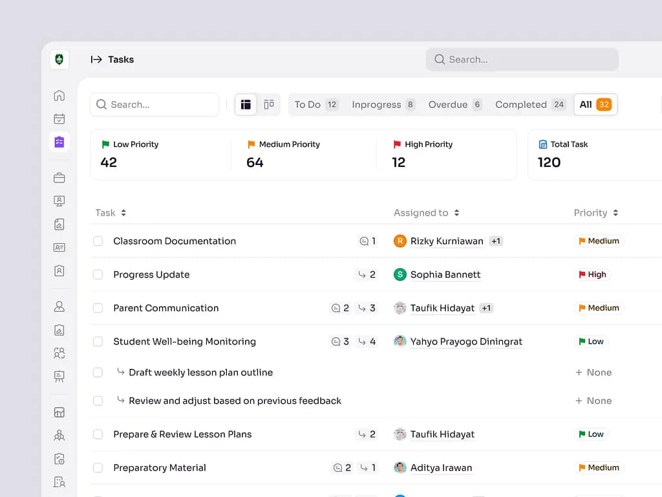Open the dashboard chart icon in sidebar
This screenshot has height=497, width=662.
coord(59,412)
